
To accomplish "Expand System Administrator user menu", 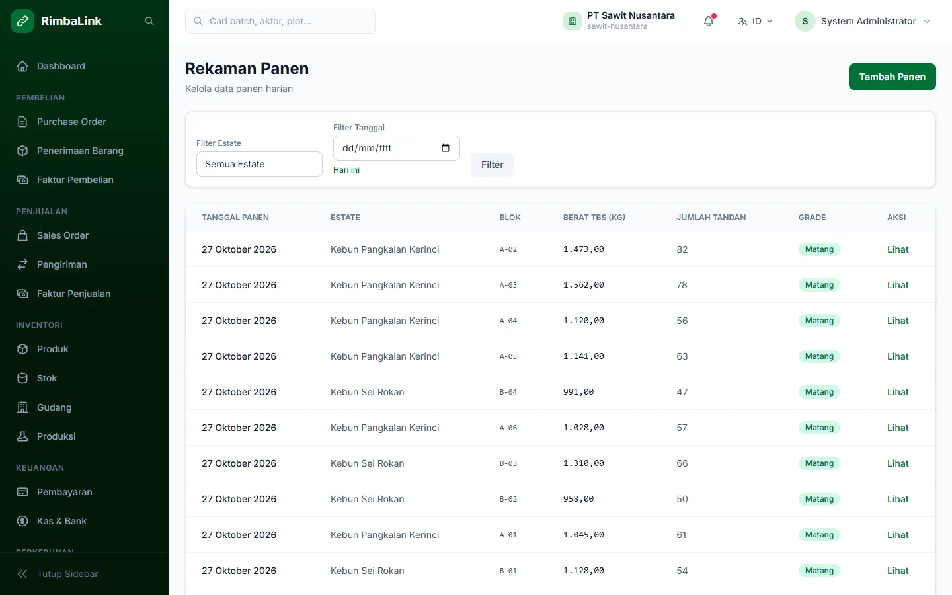I will tap(863, 21).
